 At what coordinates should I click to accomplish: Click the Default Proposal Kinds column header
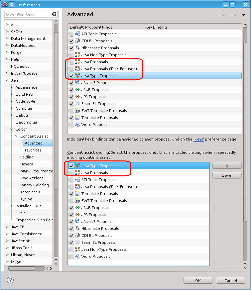click(105, 27)
